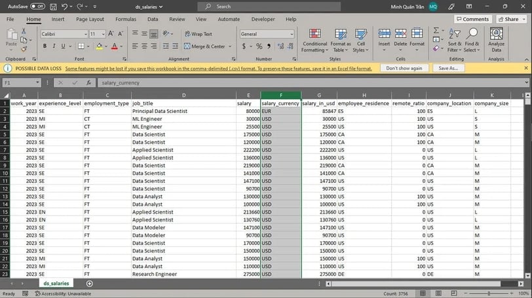Open the Page Layout ribbon tab

click(90, 20)
